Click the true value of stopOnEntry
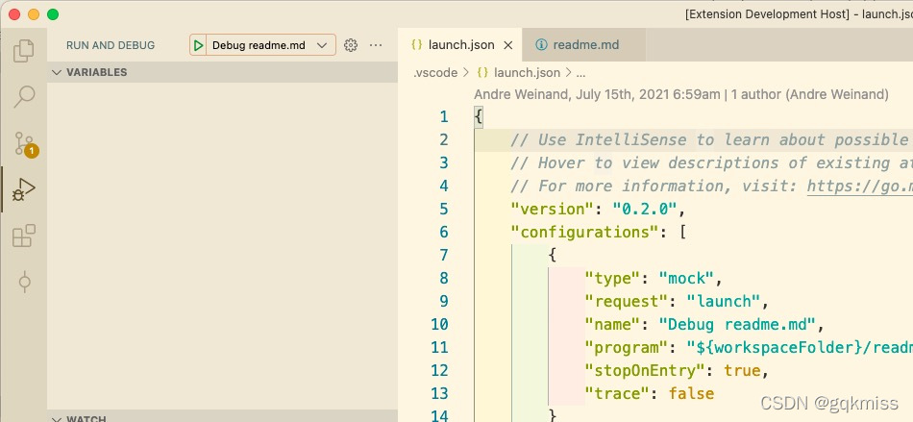Screen dimensions: 913x422 [x=742, y=371]
